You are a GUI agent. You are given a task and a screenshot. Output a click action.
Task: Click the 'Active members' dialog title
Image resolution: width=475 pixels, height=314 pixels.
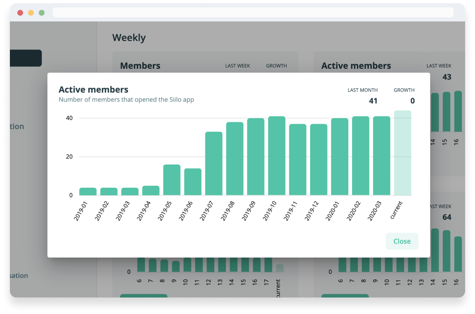tap(94, 89)
